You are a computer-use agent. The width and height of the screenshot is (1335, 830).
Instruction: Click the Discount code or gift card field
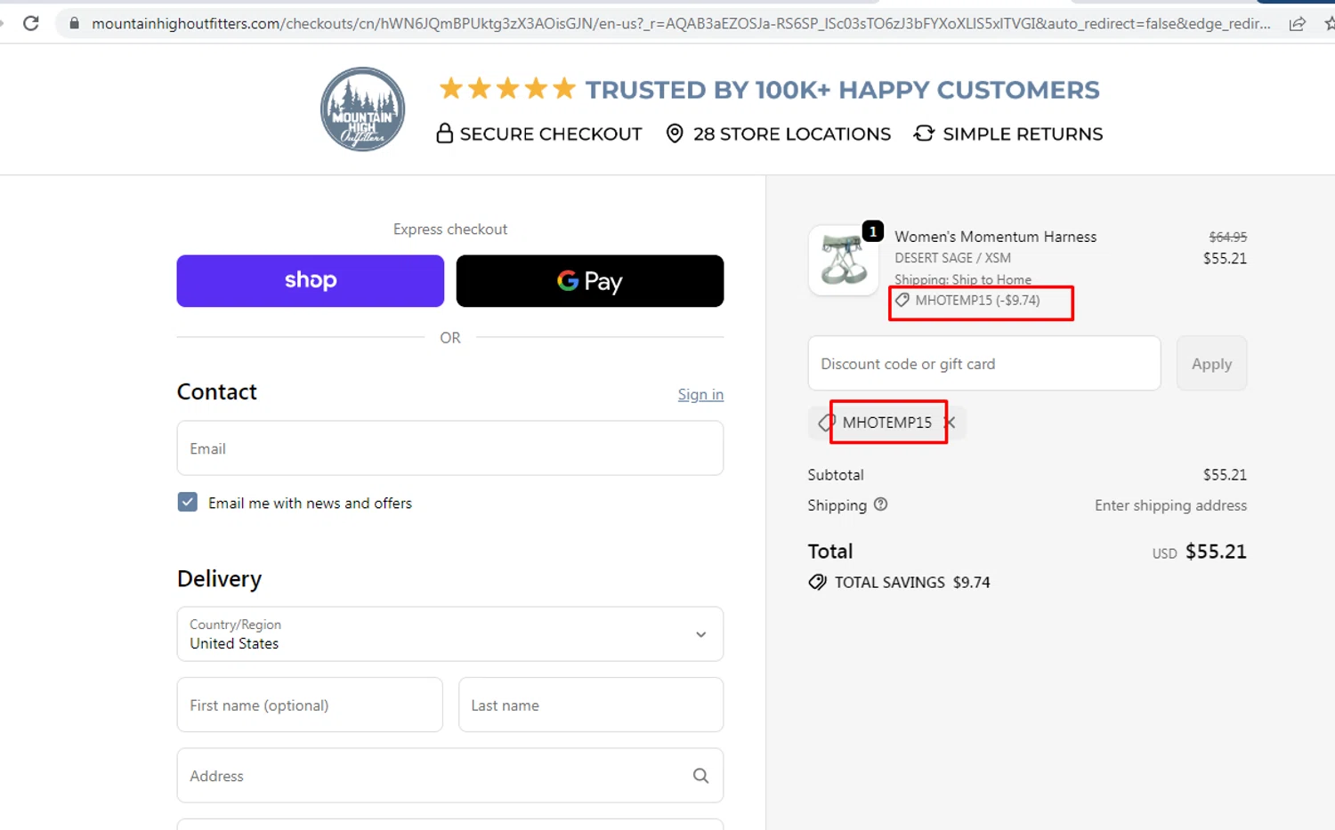pyautogui.click(x=983, y=364)
